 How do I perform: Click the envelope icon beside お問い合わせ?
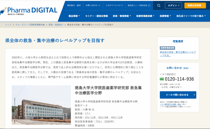point(99,6)
